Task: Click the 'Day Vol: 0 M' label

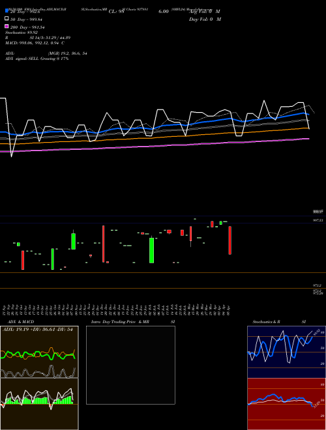Action: point(205,19)
